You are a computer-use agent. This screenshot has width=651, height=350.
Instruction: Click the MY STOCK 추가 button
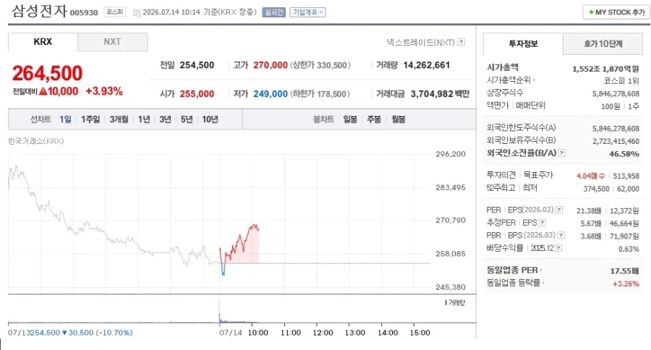click(x=616, y=12)
